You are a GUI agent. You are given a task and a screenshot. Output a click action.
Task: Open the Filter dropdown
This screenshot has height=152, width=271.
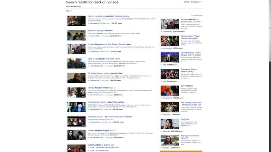click(69, 11)
